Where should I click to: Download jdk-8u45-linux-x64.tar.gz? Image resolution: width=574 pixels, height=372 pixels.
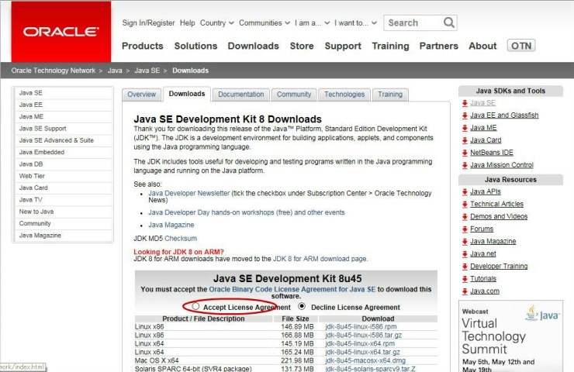click(x=362, y=352)
